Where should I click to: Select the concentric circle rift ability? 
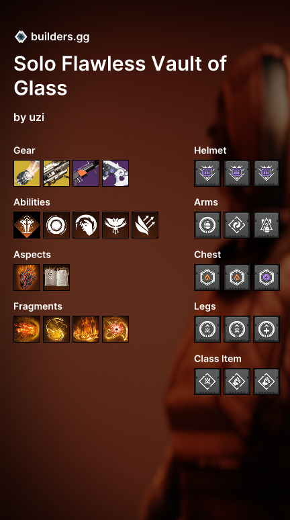coord(56,225)
